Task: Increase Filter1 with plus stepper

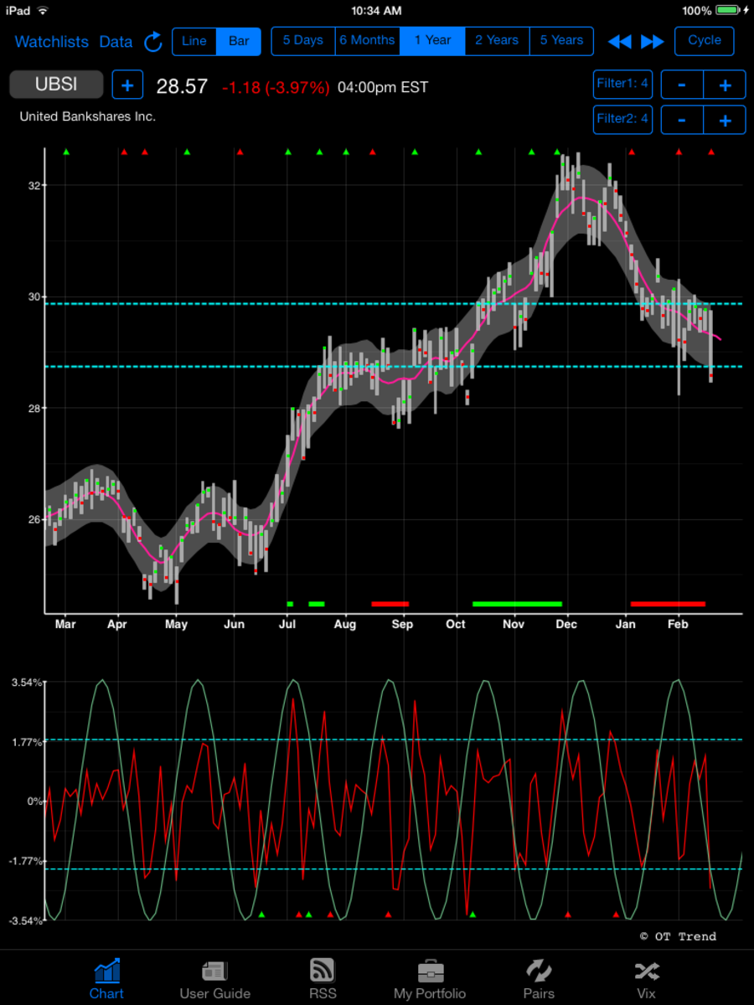Action: pyautogui.click(x=725, y=85)
